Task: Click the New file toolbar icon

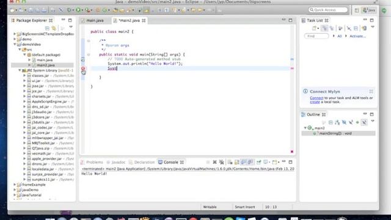Action: point(12,10)
